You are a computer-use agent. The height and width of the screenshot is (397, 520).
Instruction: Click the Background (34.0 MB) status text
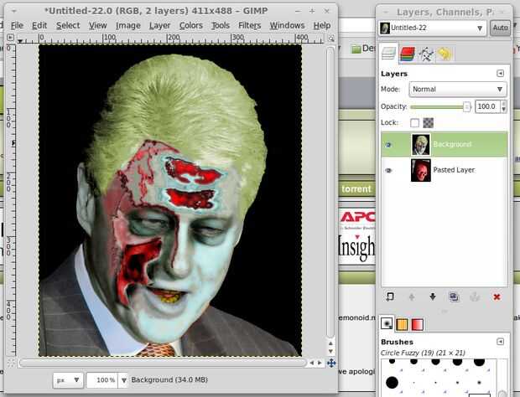[x=169, y=379]
